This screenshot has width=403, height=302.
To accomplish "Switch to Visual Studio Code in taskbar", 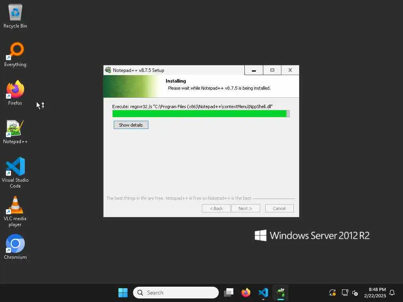I will [x=263, y=293].
